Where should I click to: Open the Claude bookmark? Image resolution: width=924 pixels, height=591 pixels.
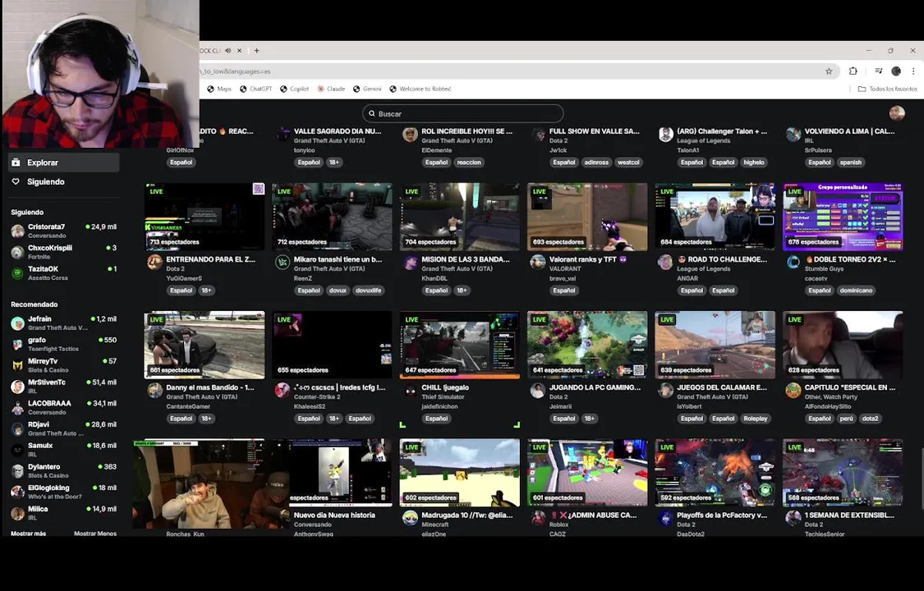pyautogui.click(x=331, y=89)
